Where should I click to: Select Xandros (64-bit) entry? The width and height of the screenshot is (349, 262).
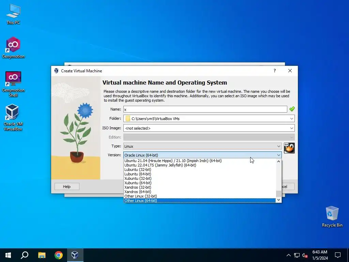[200, 192]
